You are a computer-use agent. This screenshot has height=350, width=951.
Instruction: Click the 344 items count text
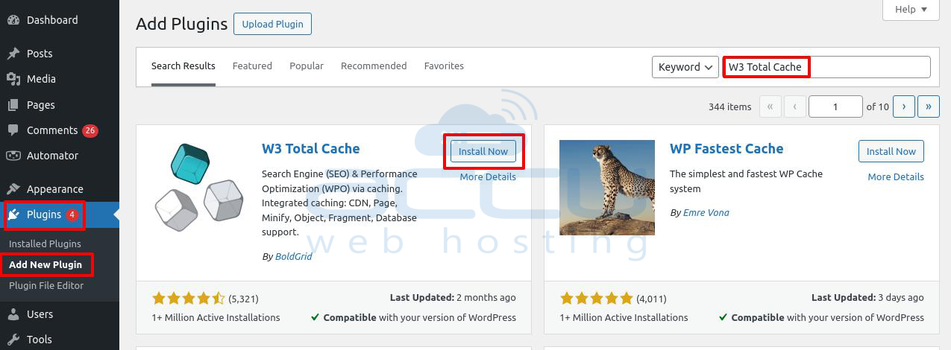click(730, 106)
